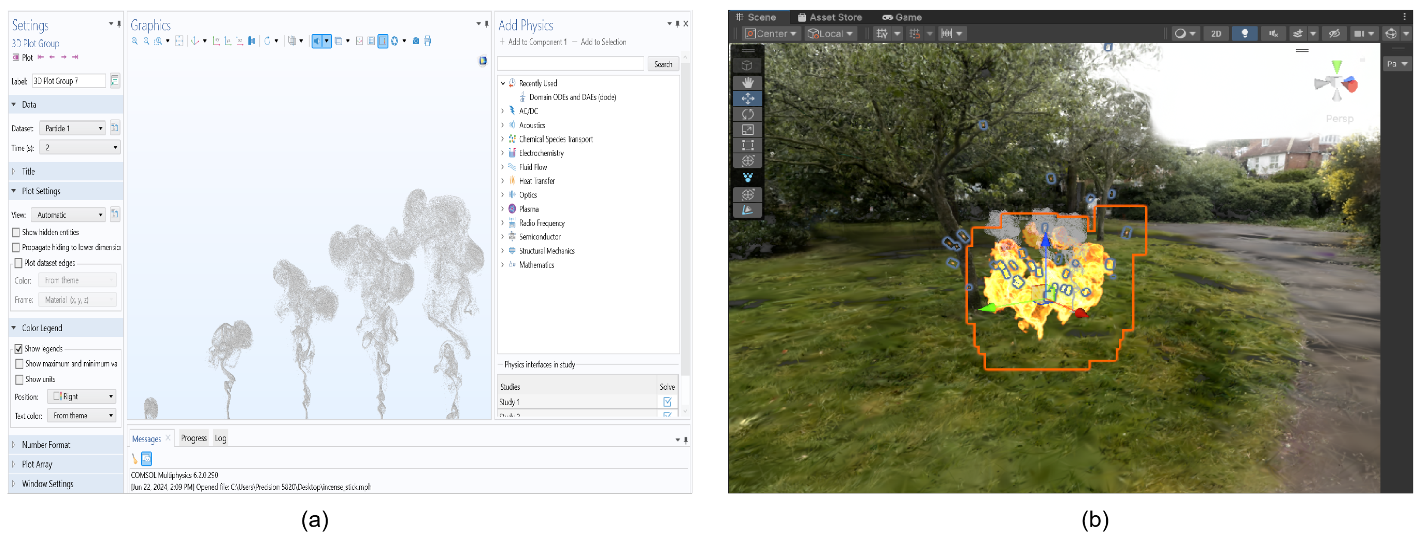Select the Hand tool in Unity
1420x540 pixels.
[x=748, y=83]
